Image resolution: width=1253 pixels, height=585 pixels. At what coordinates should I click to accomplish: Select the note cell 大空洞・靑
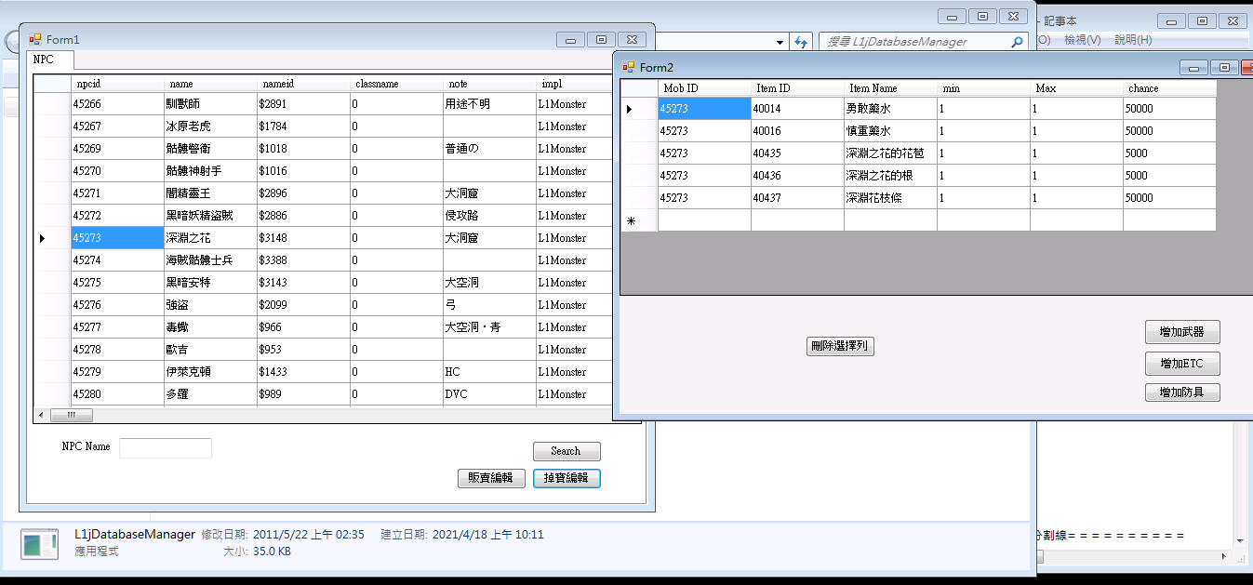coord(489,327)
